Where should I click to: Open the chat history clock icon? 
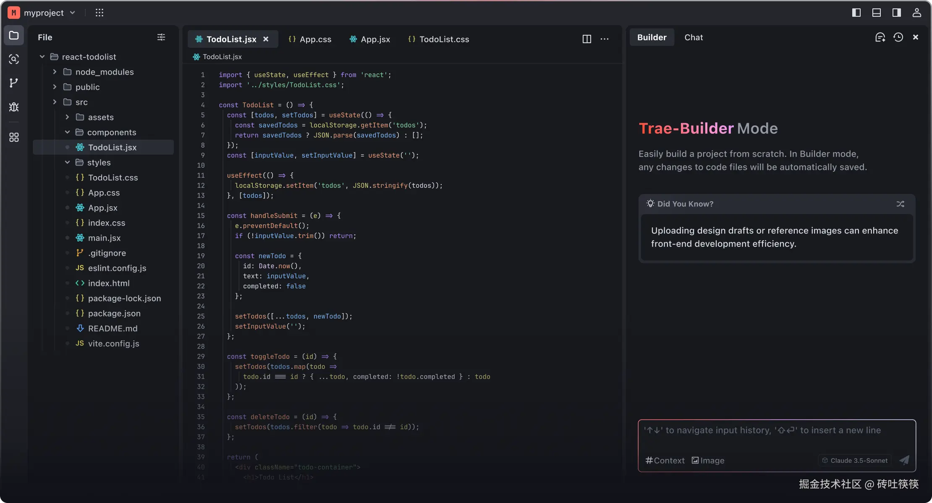898,37
